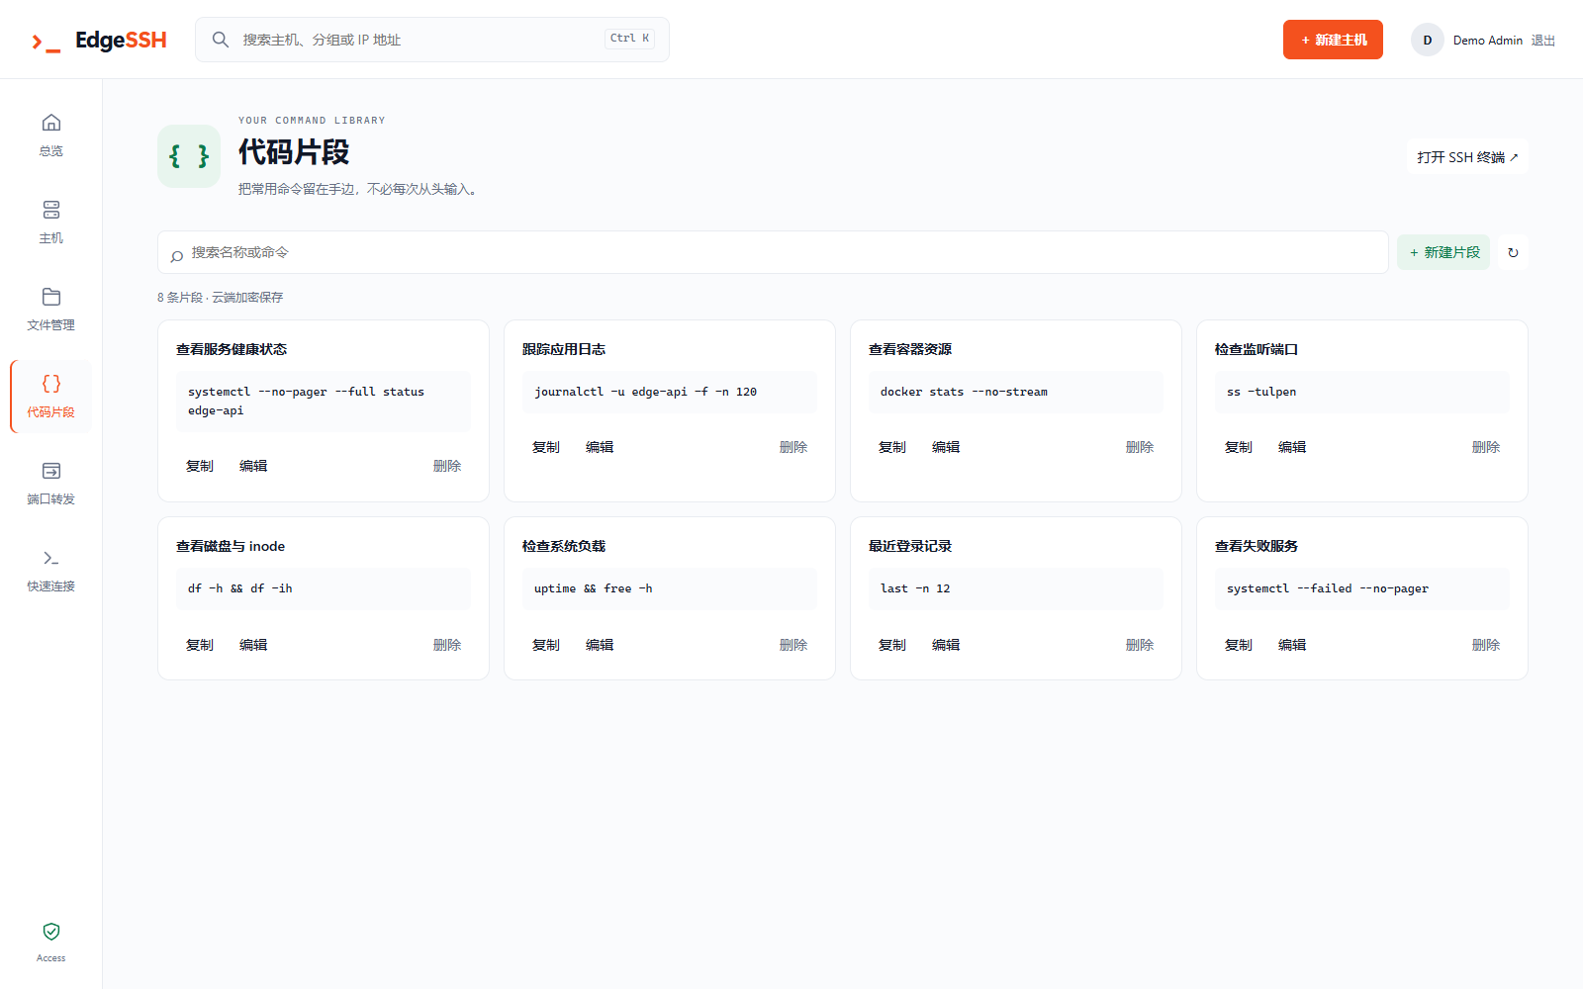Image resolution: width=1583 pixels, height=989 pixels.
Task: Edit the 跟踪应用日志 snippet
Action: coord(600,447)
